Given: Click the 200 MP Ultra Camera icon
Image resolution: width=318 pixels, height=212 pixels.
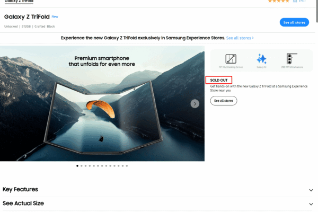Looking at the screenshot, I should click(290, 59).
